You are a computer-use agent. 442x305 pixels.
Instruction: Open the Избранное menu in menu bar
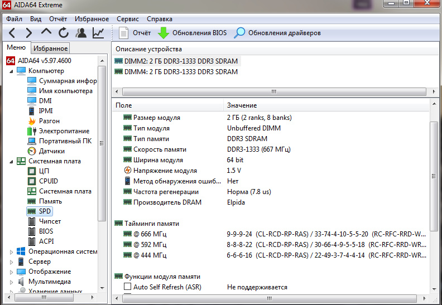[92, 19]
